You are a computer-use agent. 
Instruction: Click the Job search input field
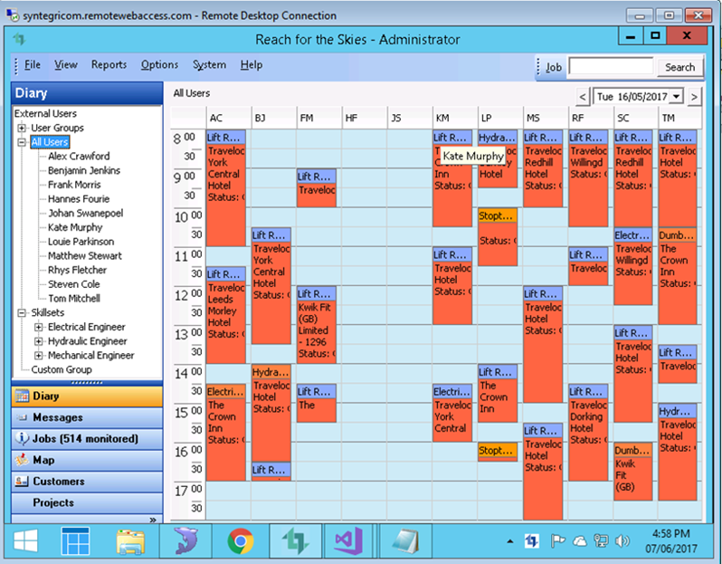tap(611, 66)
